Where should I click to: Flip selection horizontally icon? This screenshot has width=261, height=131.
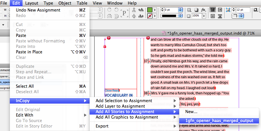(x=109, y=16)
